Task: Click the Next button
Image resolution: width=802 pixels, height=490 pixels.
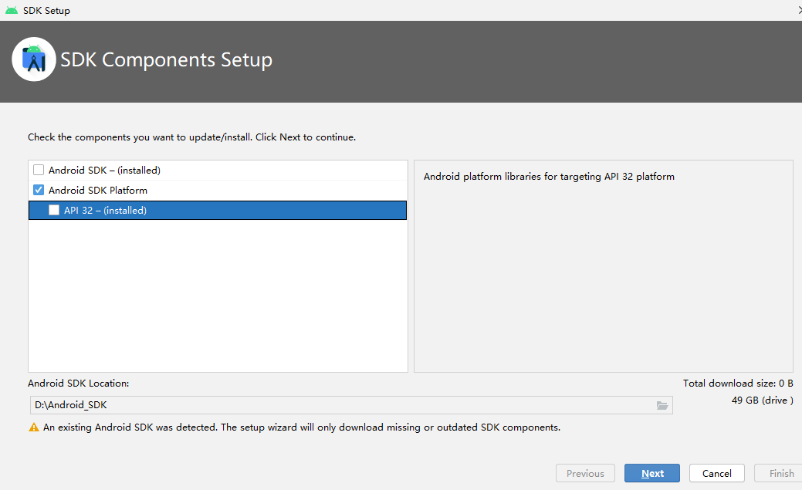Action: (x=651, y=473)
